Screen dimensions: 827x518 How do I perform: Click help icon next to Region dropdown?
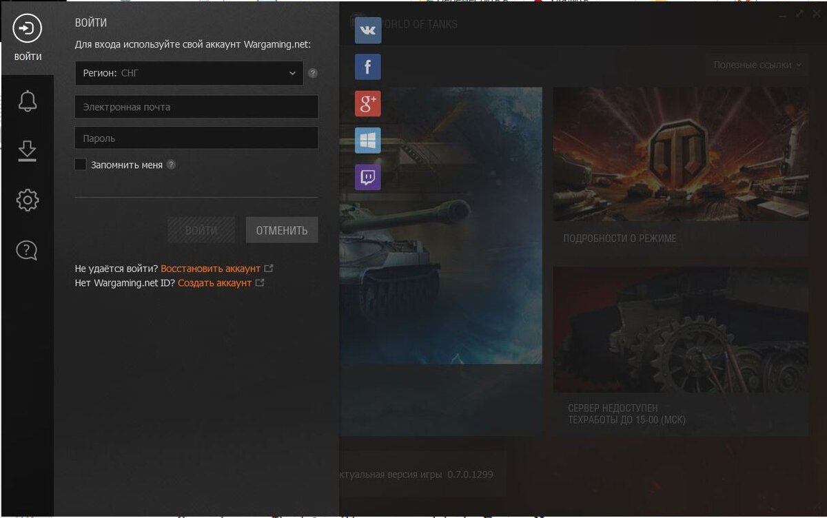click(313, 73)
